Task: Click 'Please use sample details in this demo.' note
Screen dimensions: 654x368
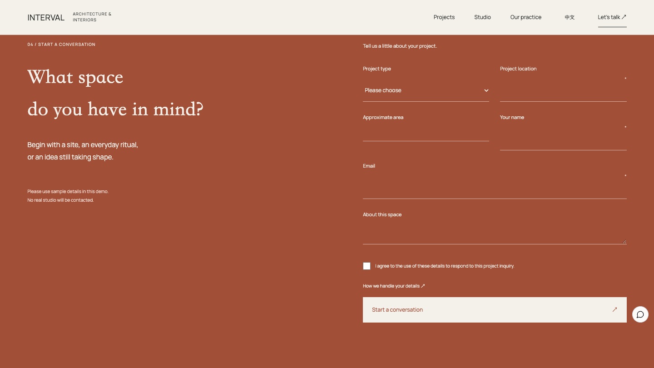Action: (x=68, y=191)
